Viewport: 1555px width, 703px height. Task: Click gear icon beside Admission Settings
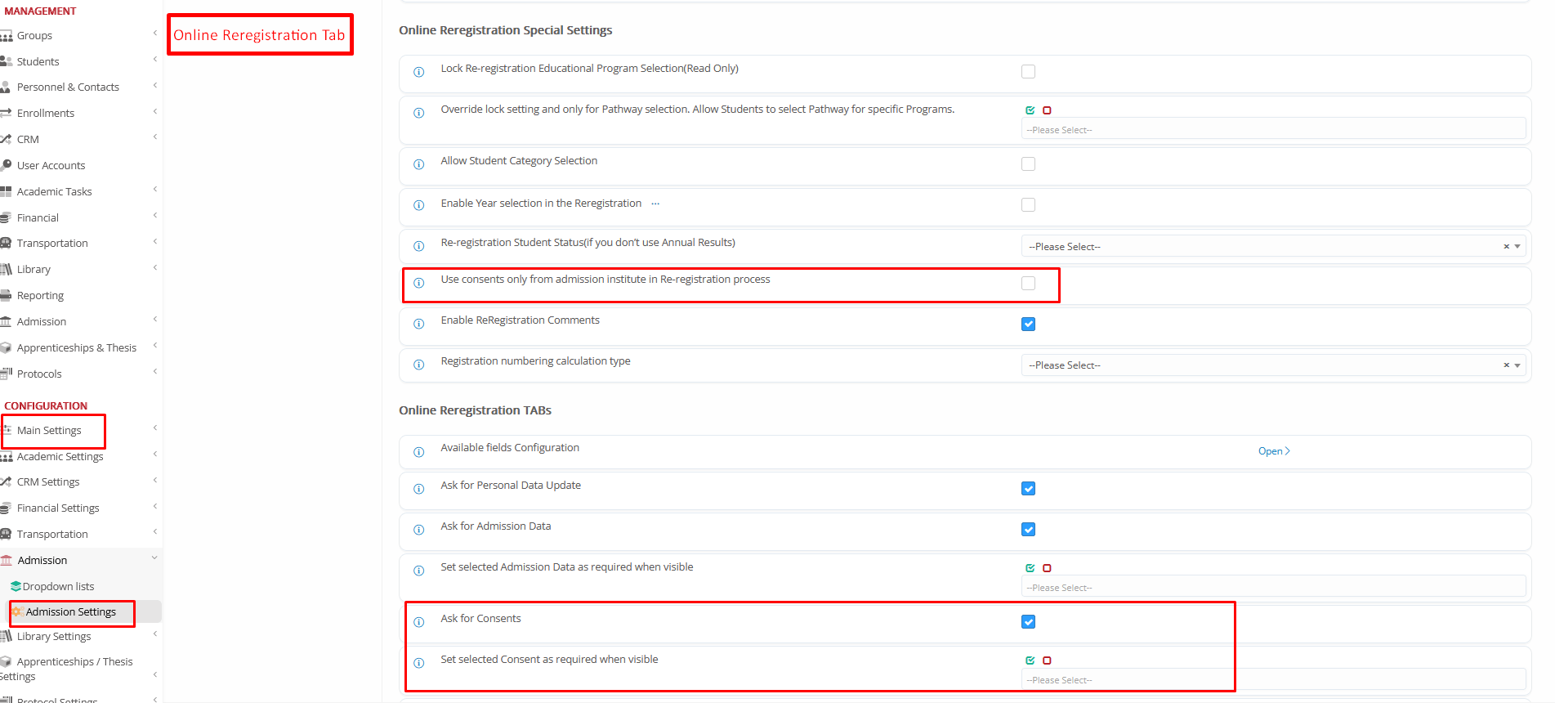(16, 612)
